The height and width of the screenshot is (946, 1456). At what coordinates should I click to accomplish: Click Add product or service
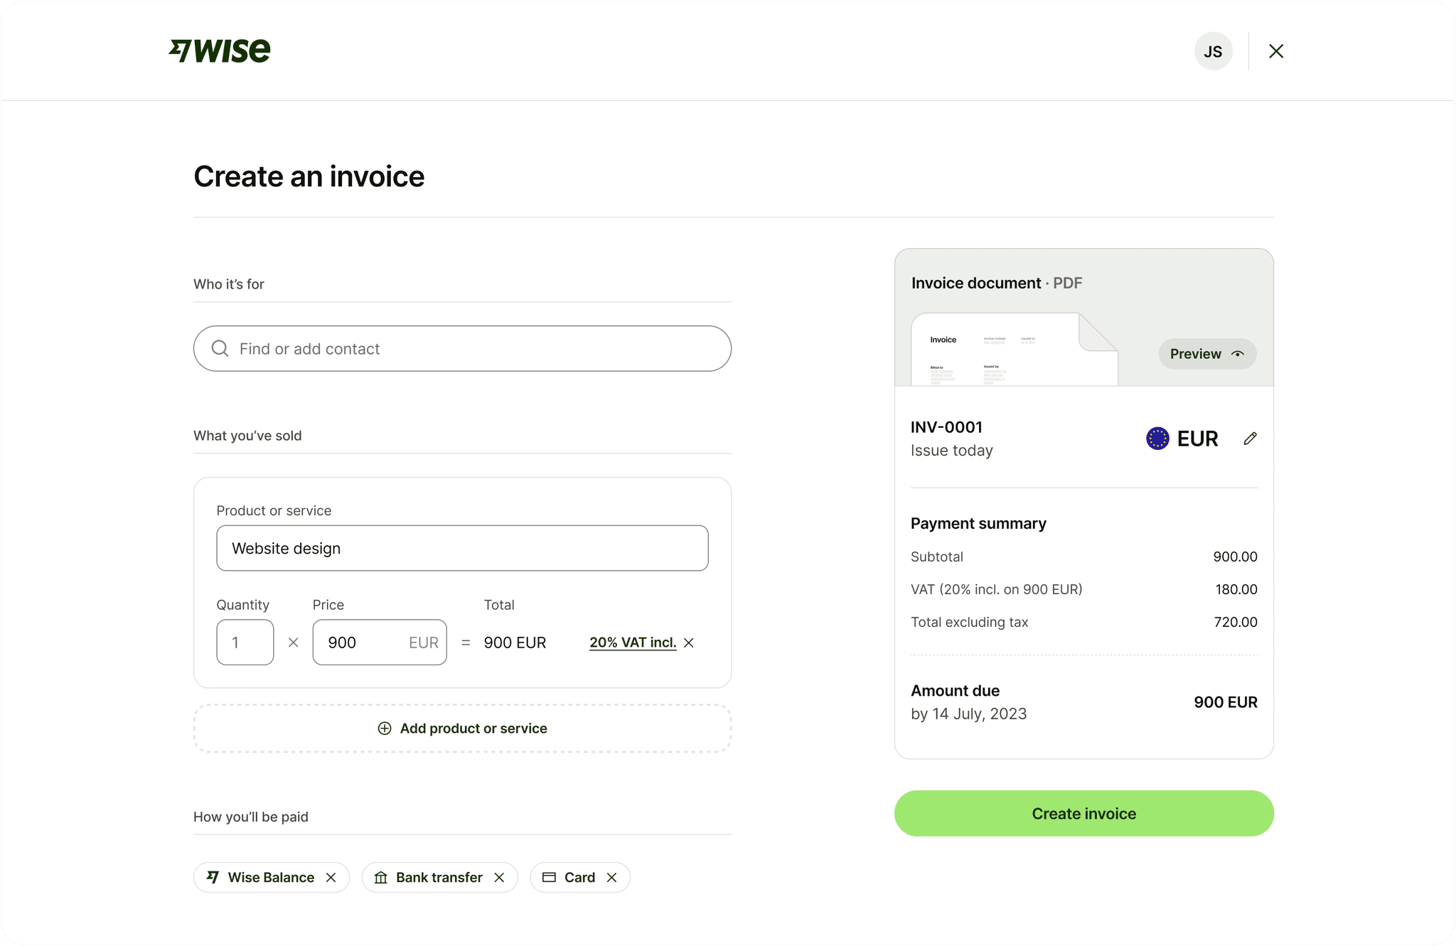click(462, 729)
